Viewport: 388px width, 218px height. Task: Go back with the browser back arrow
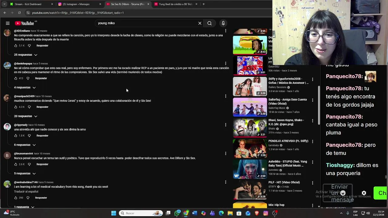point(5,13)
